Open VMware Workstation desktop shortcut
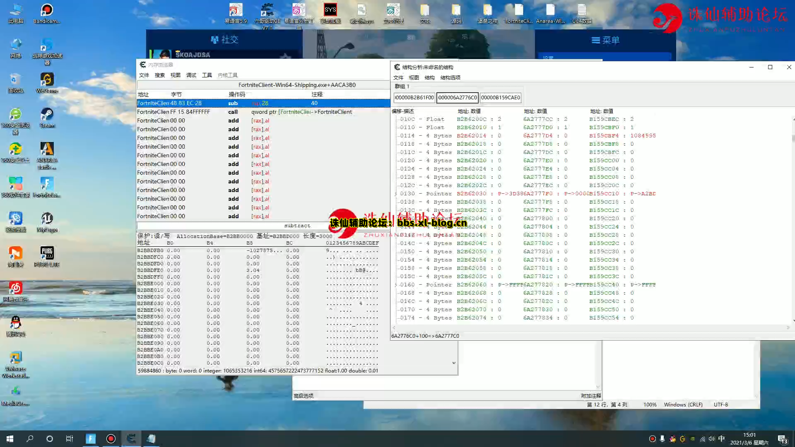This screenshot has height=447, width=795. pos(16,364)
